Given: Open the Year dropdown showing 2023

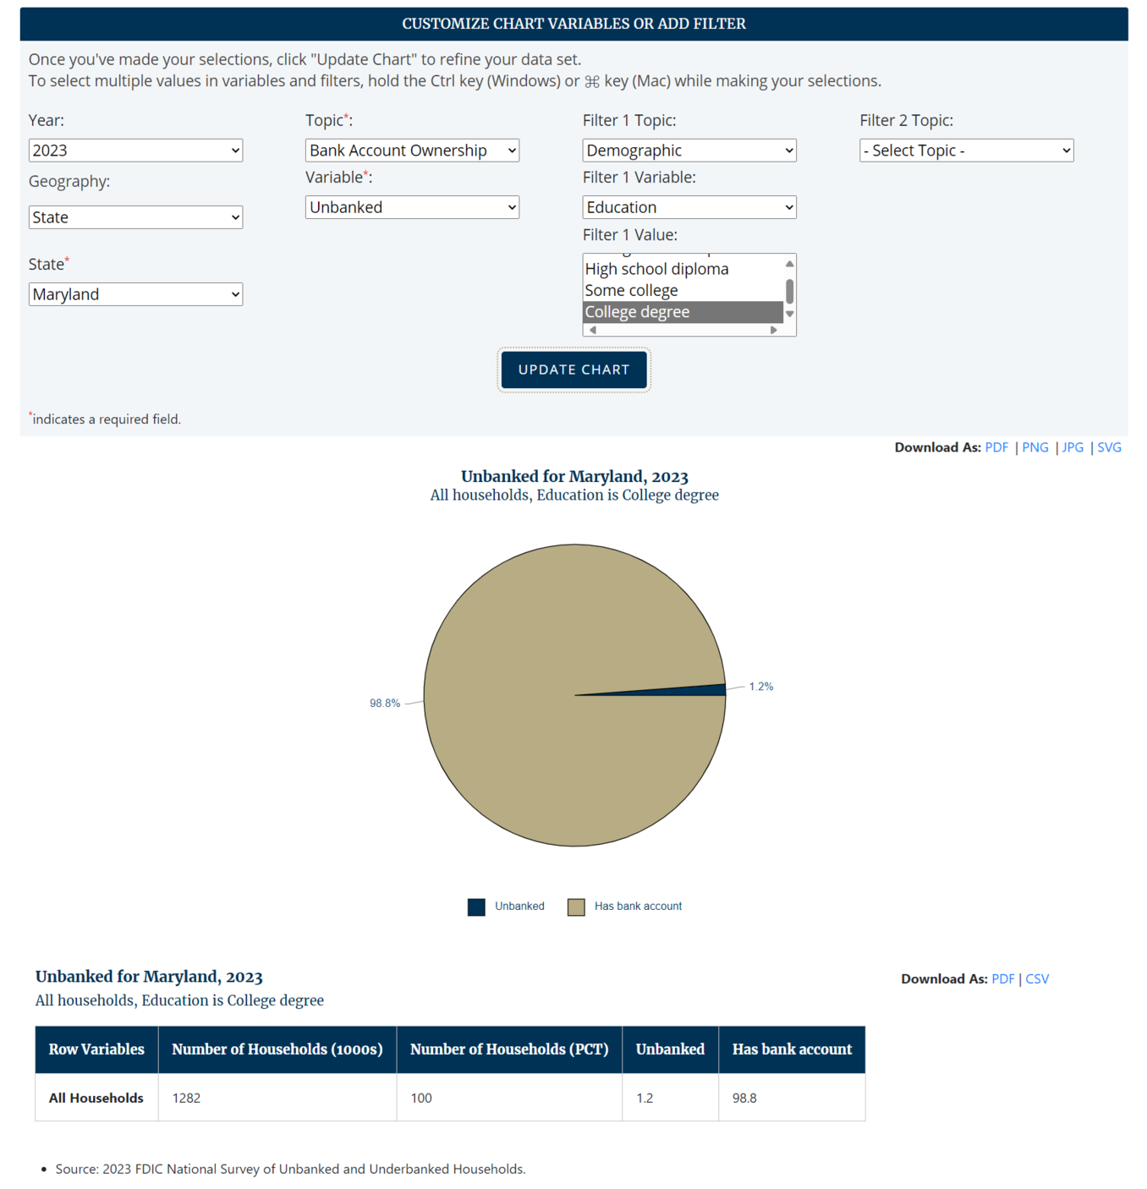Looking at the screenshot, I should (x=135, y=151).
